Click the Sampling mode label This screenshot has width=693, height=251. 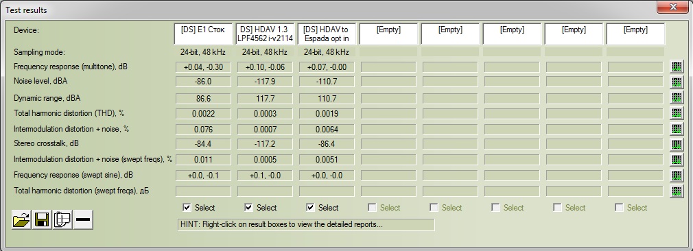pyautogui.click(x=39, y=52)
